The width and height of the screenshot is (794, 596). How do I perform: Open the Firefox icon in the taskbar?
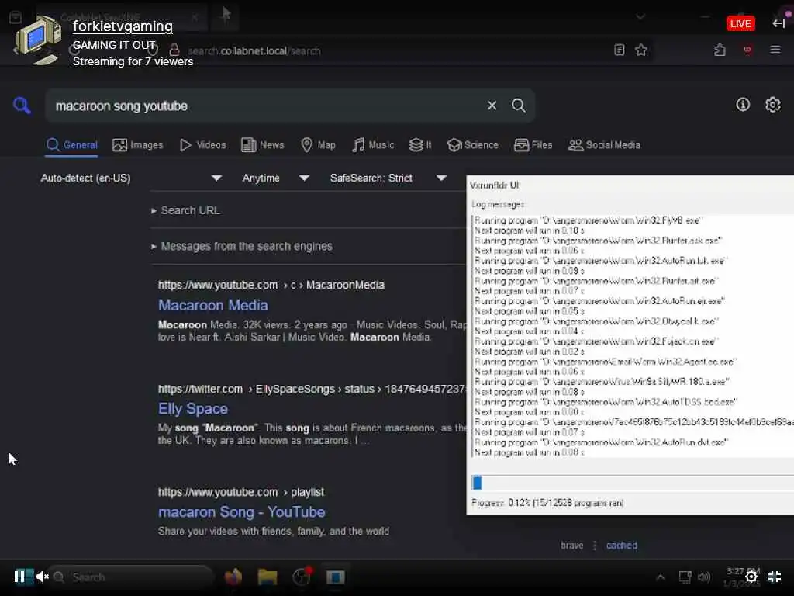(x=233, y=577)
